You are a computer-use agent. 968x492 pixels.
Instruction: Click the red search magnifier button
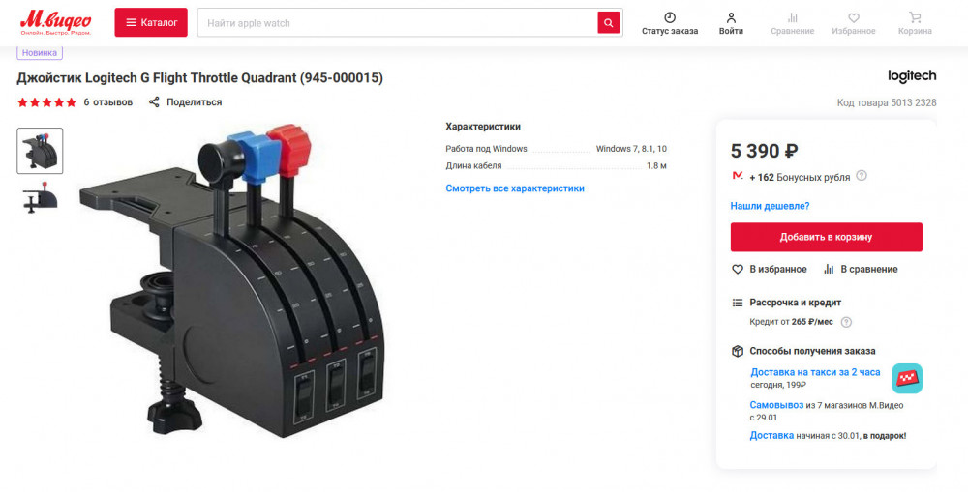tap(608, 23)
